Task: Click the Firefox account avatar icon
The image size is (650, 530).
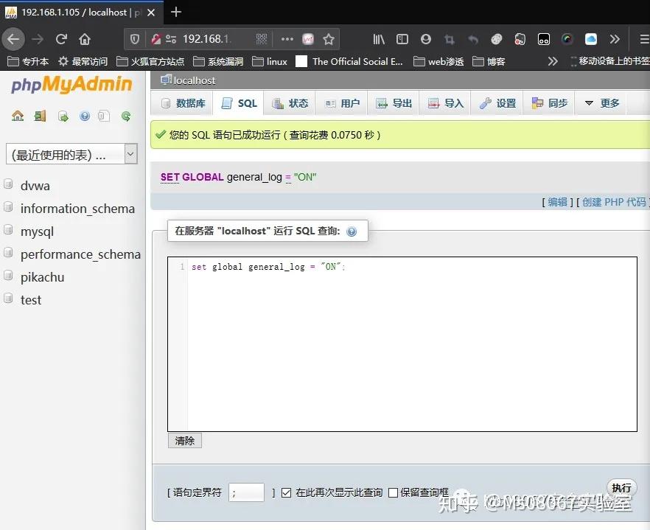Action: pyautogui.click(x=426, y=39)
